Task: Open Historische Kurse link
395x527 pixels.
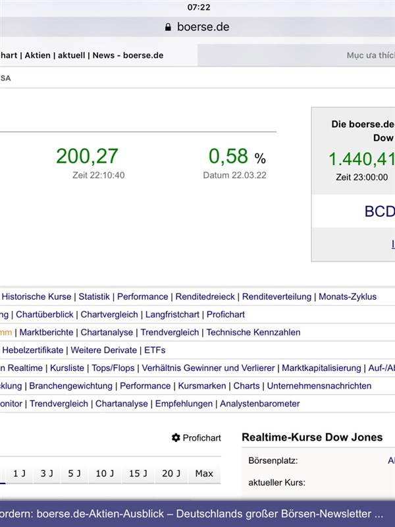Action: (37, 297)
